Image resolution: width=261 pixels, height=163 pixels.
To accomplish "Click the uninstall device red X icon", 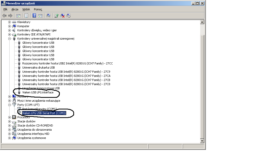I will pos(62,16).
